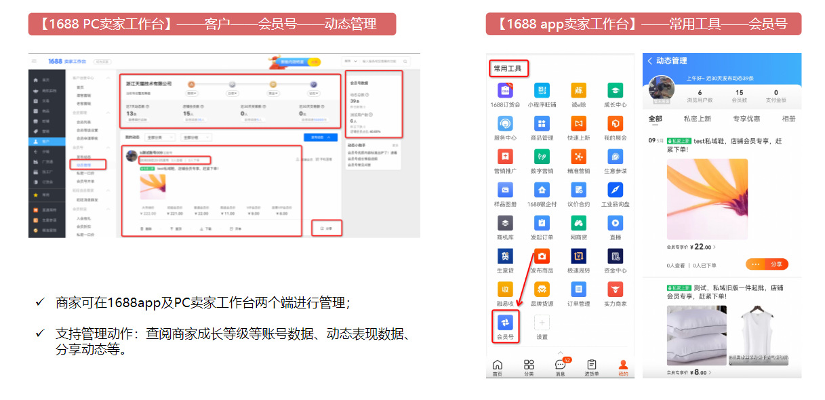Open the 全部分组 dropdown in PC workbench
Screen dimensions: 825x400
point(198,137)
